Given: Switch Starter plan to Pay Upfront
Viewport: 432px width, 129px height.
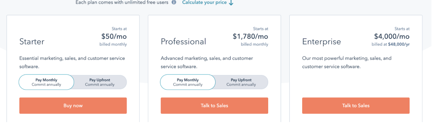Looking at the screenshot, I should tap(100, 82).
